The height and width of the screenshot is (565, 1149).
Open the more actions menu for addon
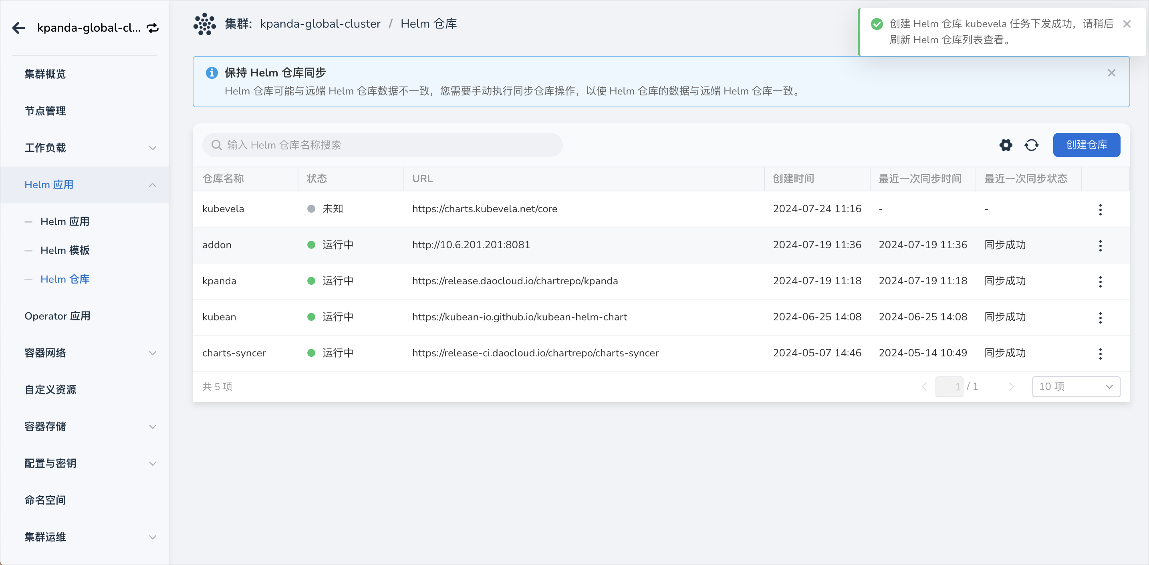point(1100,246)
